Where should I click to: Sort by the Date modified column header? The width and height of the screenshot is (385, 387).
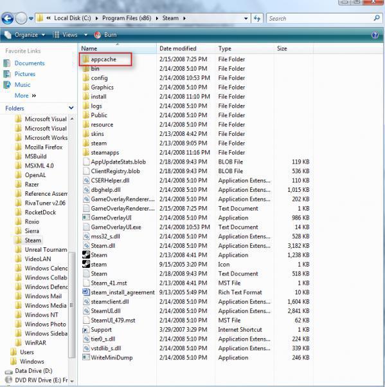click(x=186, y=48)
